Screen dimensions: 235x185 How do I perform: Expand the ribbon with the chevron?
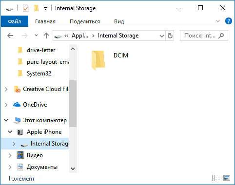[218, 21]
